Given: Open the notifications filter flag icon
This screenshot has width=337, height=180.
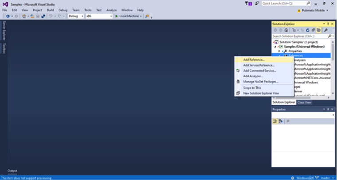Looking at the screenshot, I should [x=248, y=4].
